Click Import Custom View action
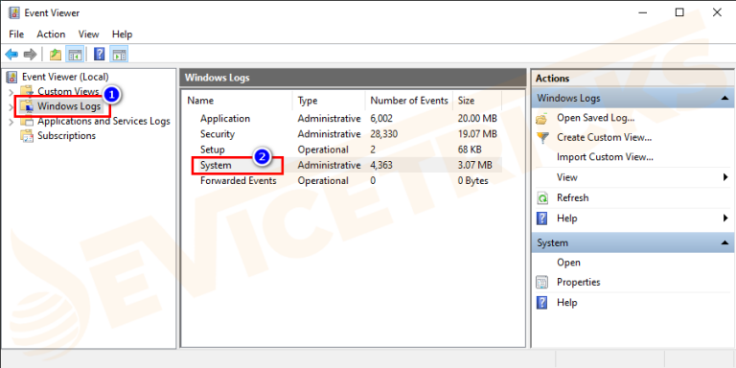Screen dimensions: 736x368 point(605,157)
